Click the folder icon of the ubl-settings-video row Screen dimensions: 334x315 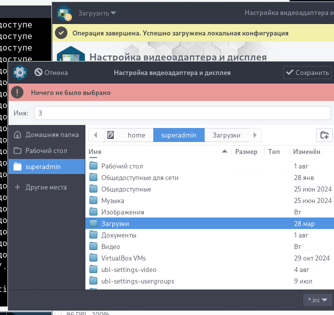click(93, 269)
